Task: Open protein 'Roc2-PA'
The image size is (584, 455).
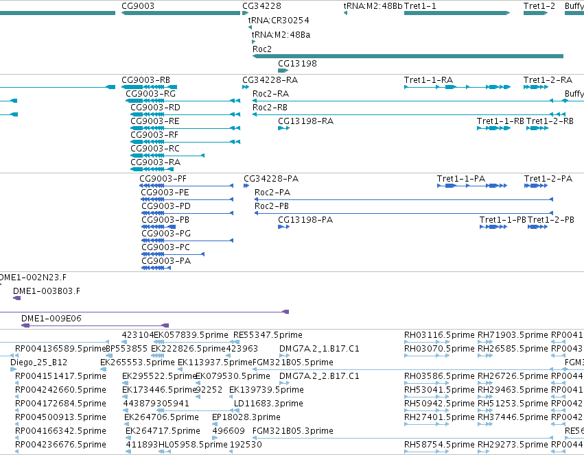Action: pyautogui.click(x=272, y=193)
